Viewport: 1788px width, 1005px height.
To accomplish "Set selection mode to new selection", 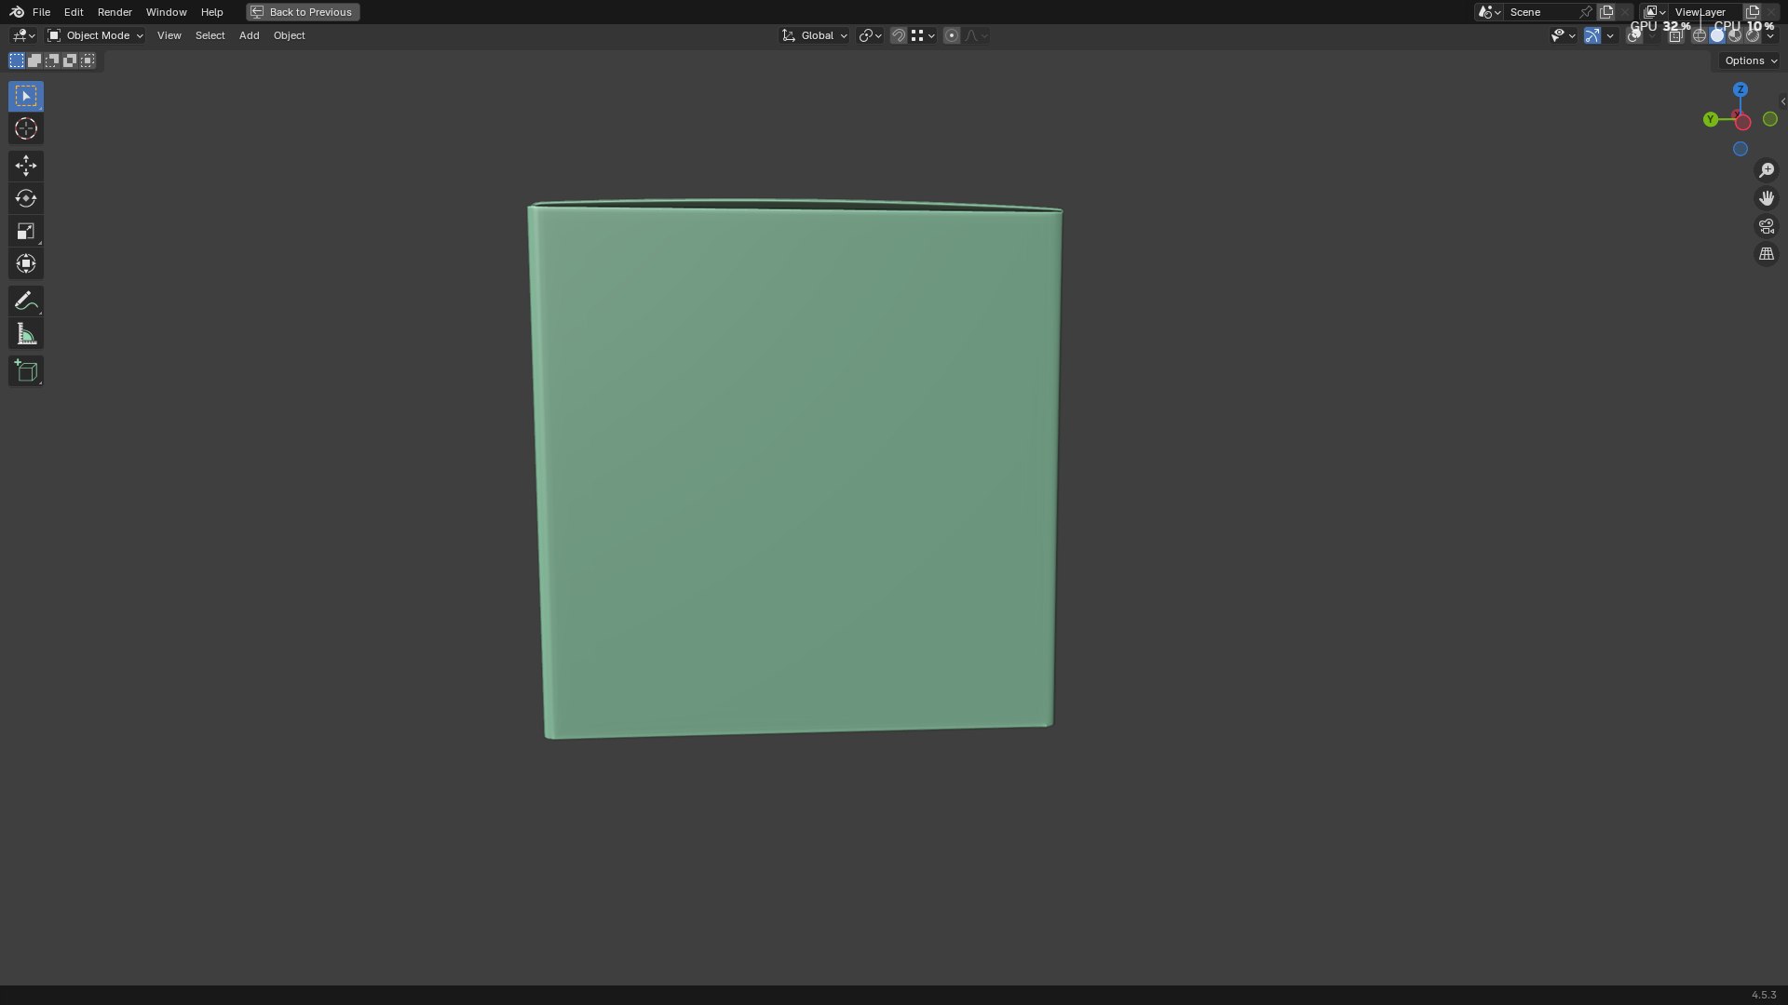I will coord(17,60).
